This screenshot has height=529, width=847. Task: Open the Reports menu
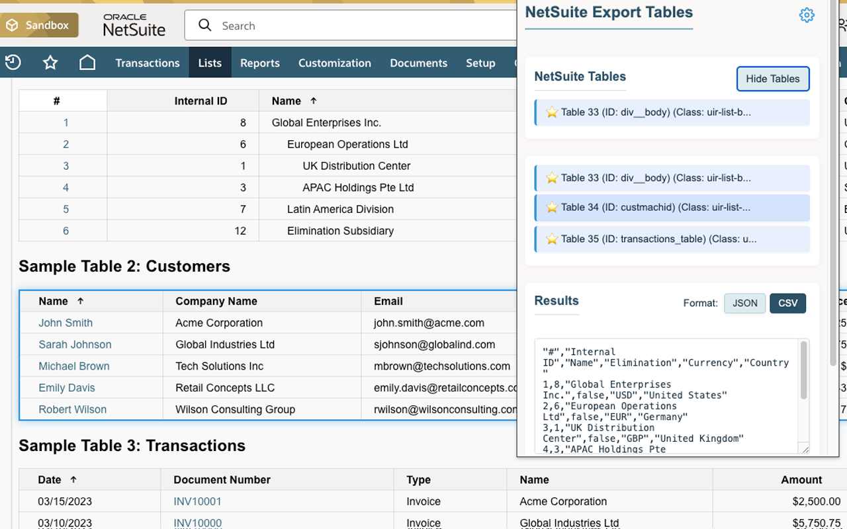tap(260, 63)
